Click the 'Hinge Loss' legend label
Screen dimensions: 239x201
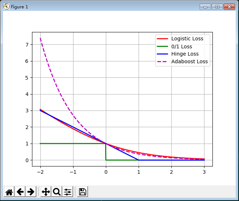click(x=185, y=54)
